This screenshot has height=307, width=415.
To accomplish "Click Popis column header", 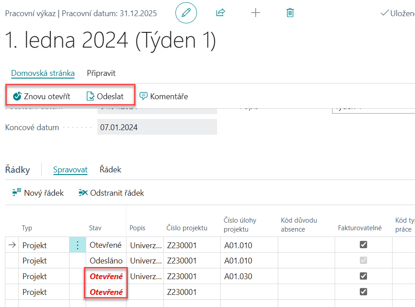I will point(137,228).
